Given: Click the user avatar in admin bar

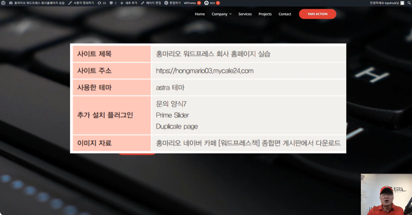Looking at the screenshot, I should (402, 3).
